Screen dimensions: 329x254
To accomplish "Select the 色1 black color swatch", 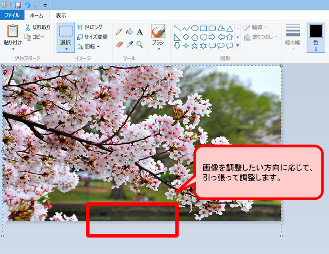I will pyautogui.click(x=316, y=31).
